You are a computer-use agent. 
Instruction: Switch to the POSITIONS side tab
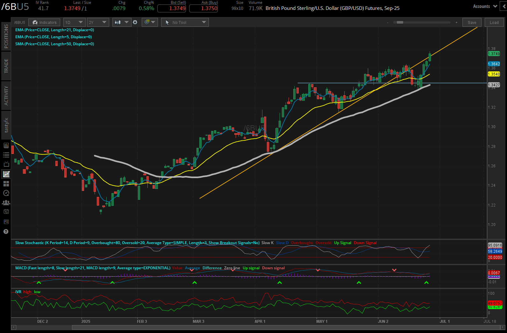click(6, 36)
